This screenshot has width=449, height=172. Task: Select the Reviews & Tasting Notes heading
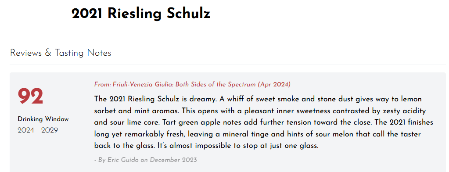(x=61, y=53)
